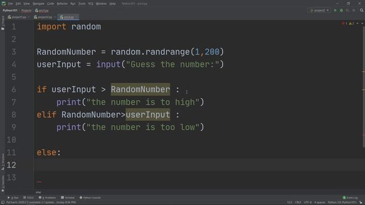The image size is (365, 205).
Task: Open the Navigate menu
Action: tap(38, 3)
